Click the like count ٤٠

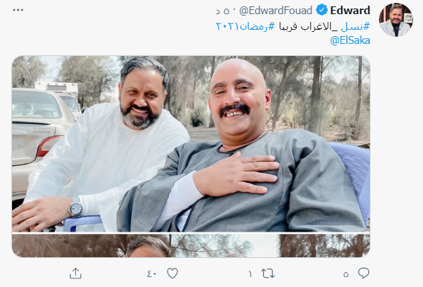point(152,274)
